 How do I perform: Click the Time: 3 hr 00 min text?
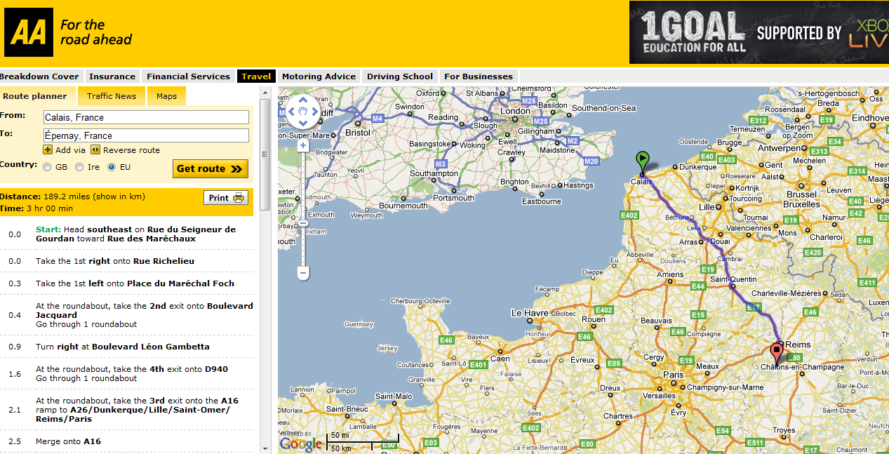(x=36, y=208)
